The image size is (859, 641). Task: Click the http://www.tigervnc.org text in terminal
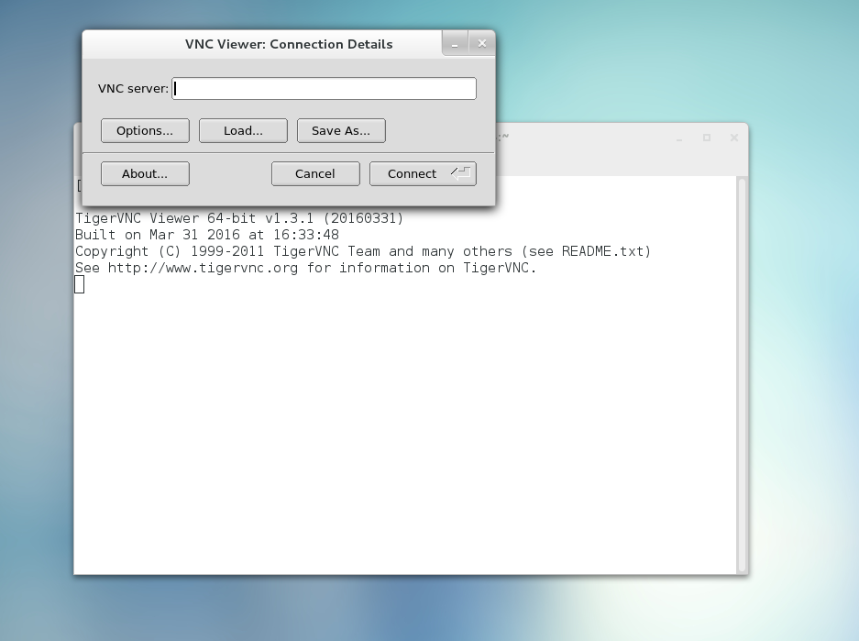point(203,268)
